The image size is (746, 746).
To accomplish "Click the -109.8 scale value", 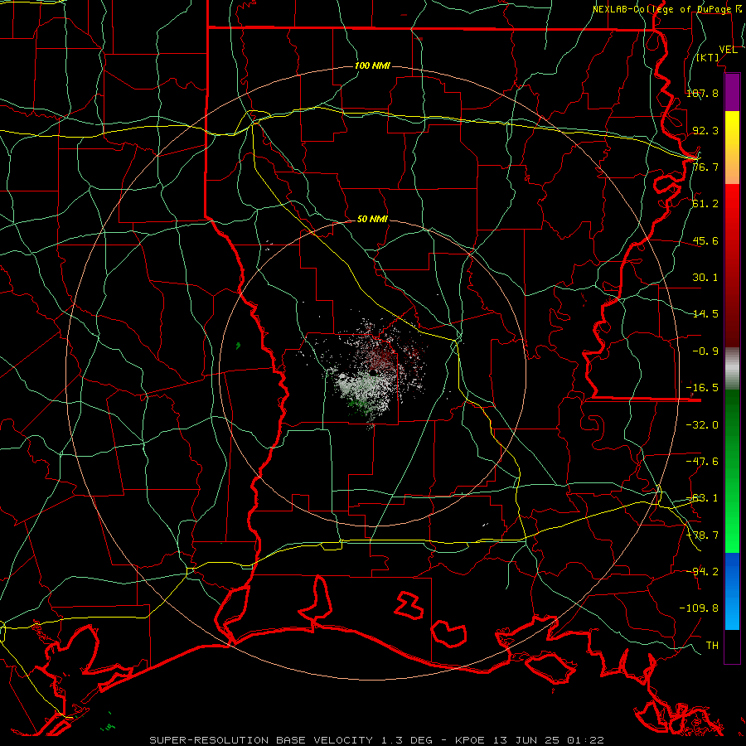I will point(699,608).
